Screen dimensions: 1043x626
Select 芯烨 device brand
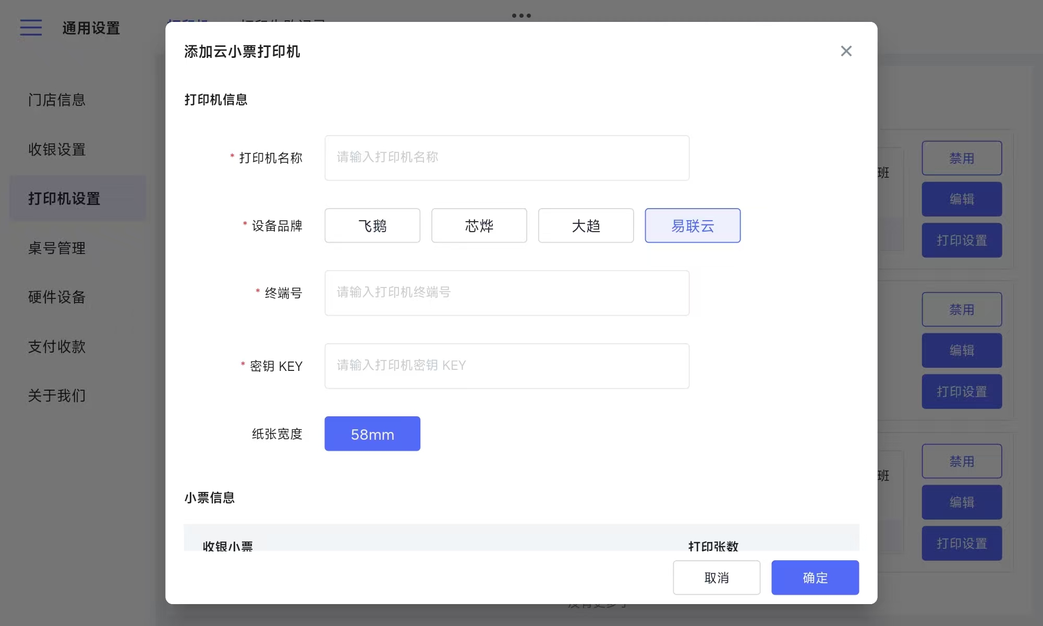(x=479, y=226)
